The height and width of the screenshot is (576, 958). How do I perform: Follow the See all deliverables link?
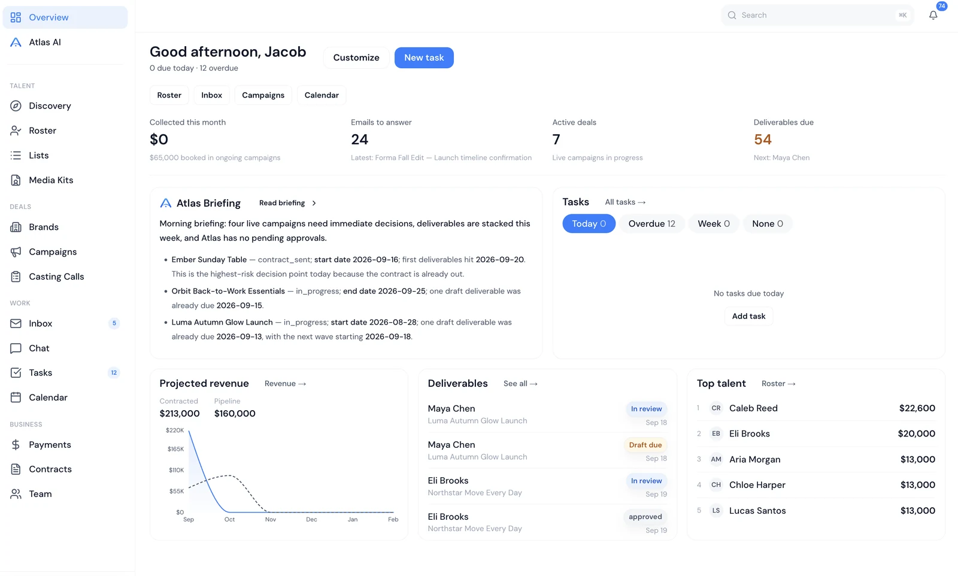pos(520,384)
